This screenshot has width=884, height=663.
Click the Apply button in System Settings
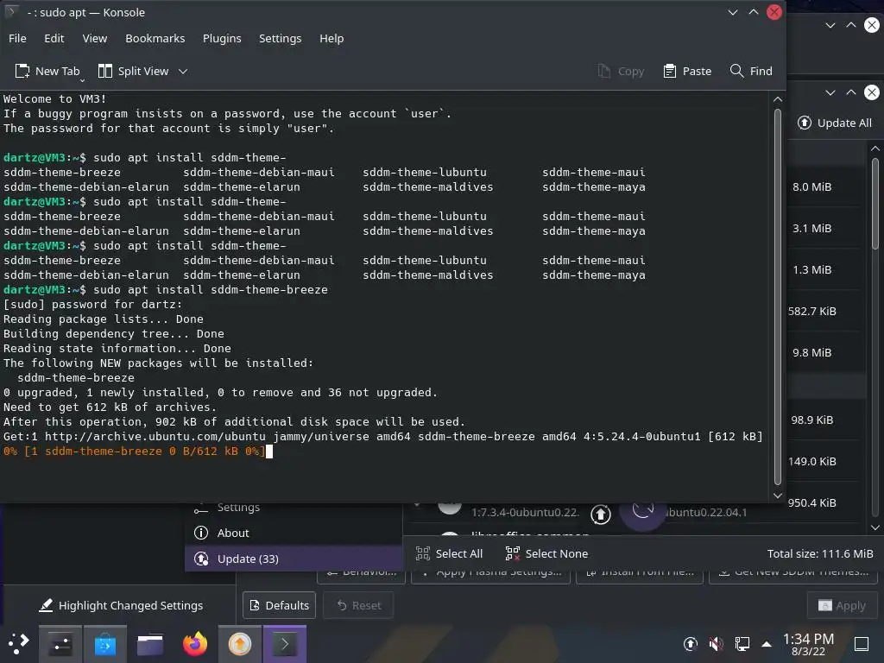pyautogui.click(x=842, y=605)
